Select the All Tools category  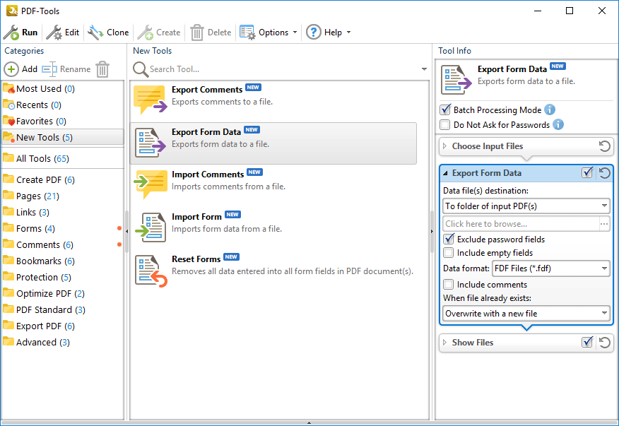tap(62, 158)
